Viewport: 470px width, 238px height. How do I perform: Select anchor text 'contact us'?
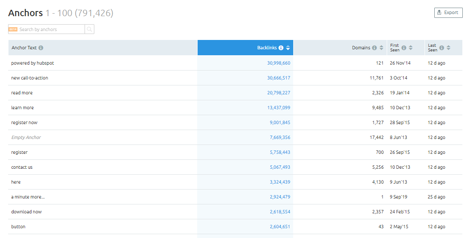tap(22, 167)
